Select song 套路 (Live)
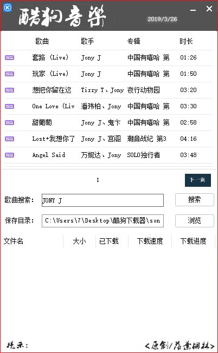218x353 pixels. pyautogui.click(x=50, y=57)
